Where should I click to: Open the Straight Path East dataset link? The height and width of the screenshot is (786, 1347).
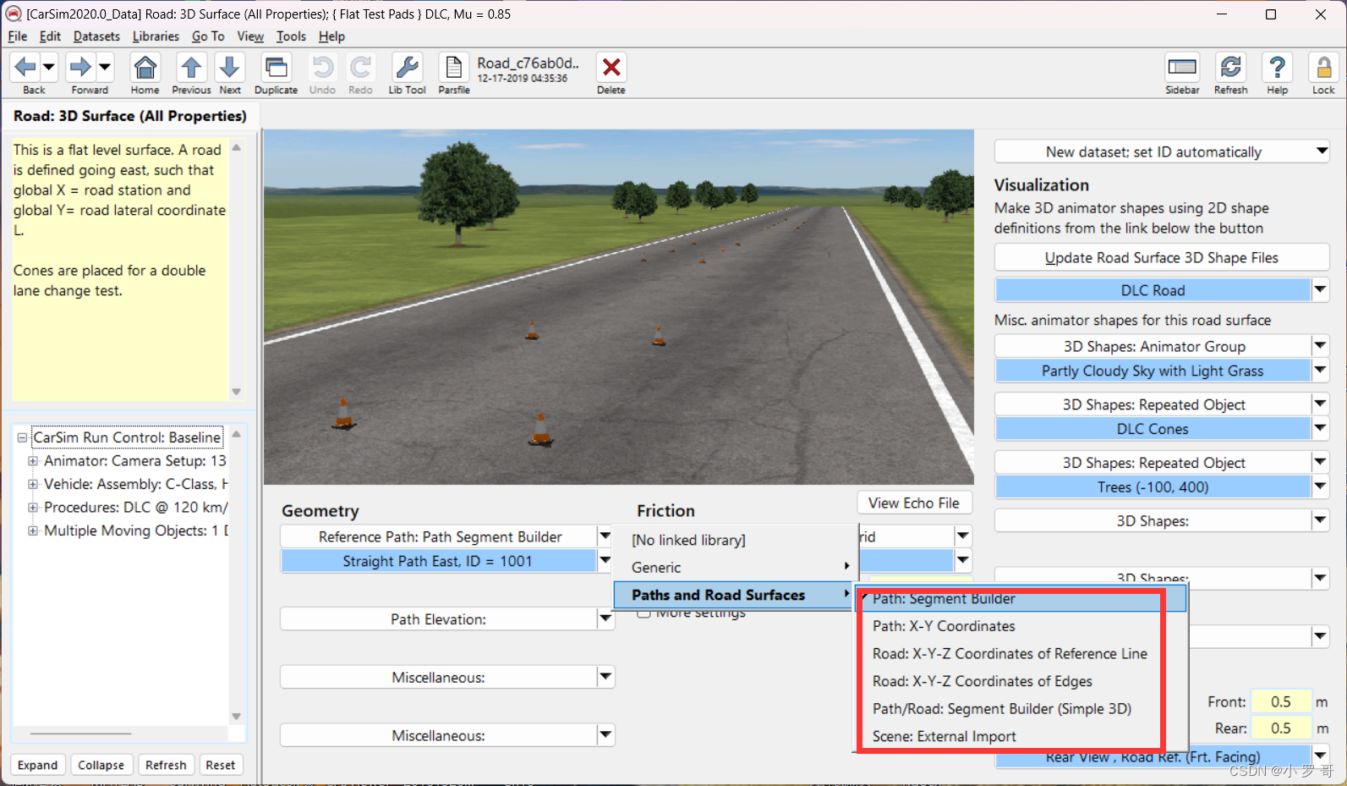pyautogui.click(x=438, y=561)
